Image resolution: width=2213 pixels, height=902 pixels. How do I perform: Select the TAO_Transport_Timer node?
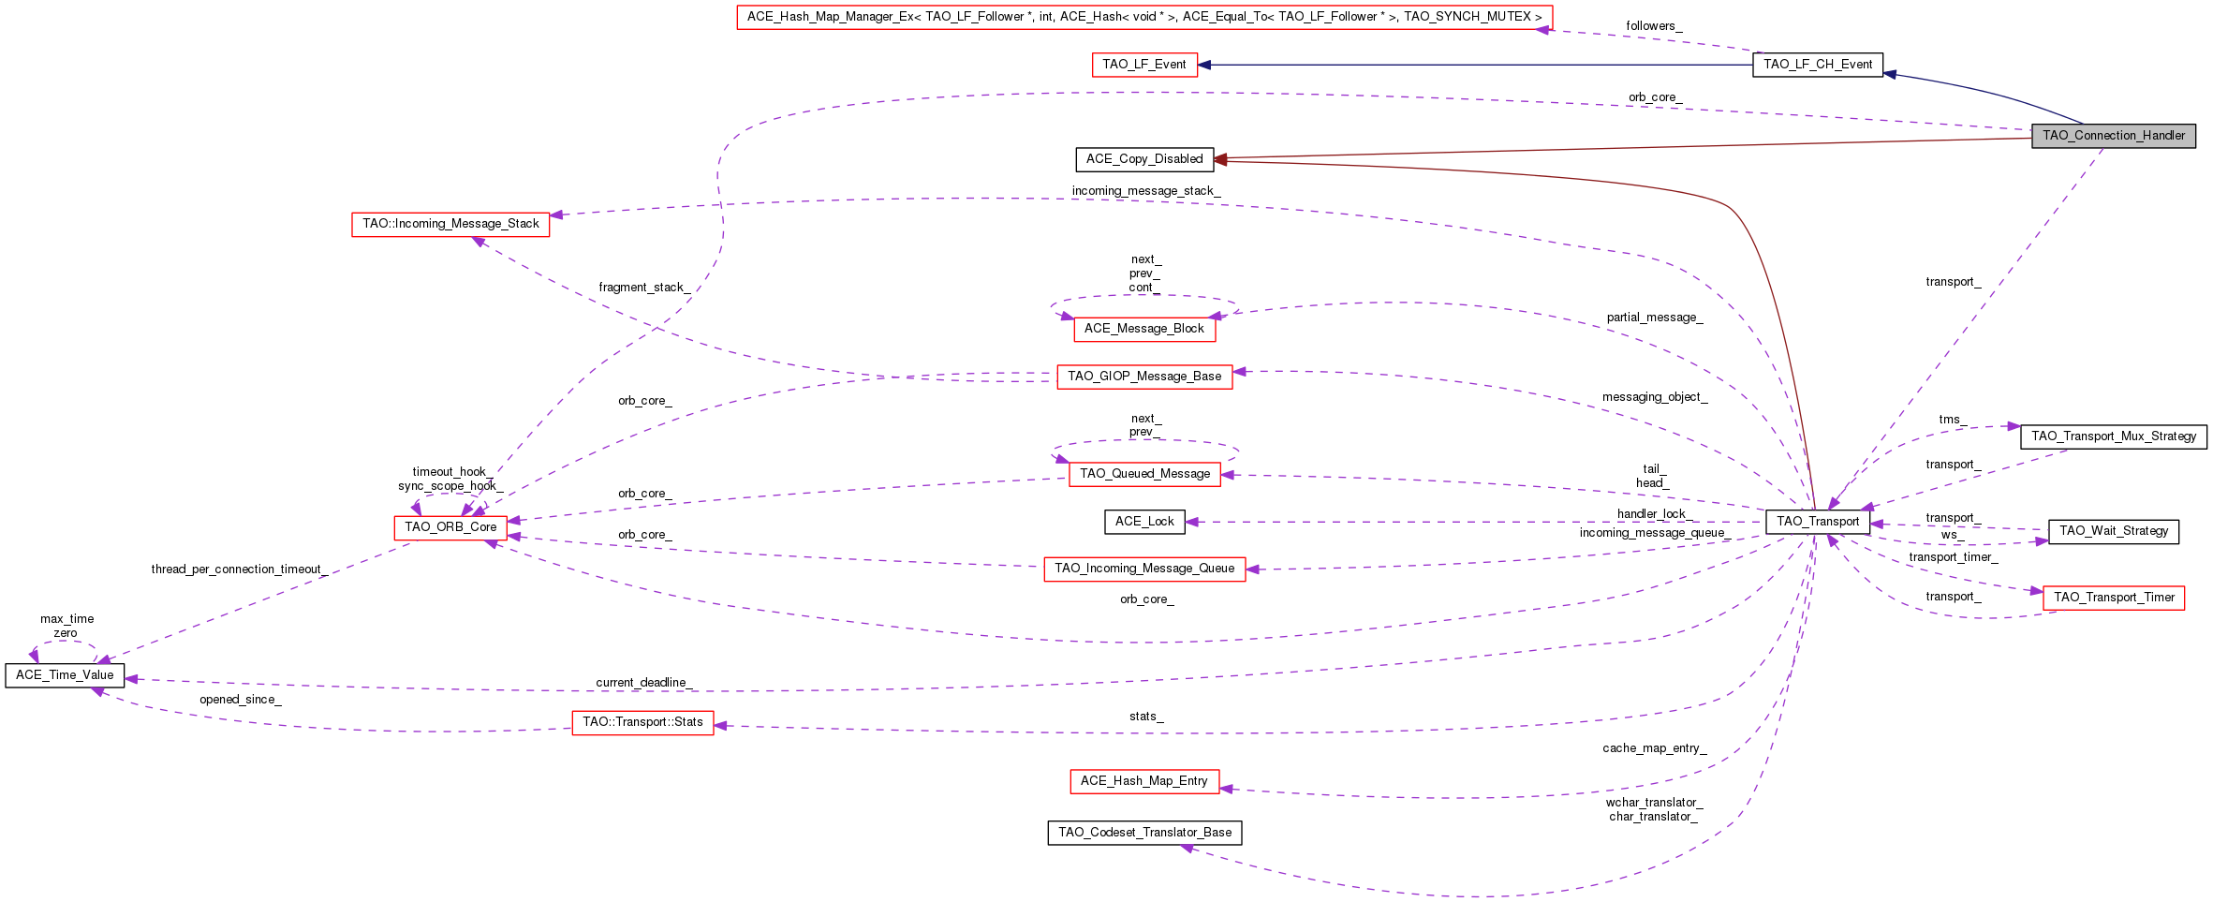2114,598
